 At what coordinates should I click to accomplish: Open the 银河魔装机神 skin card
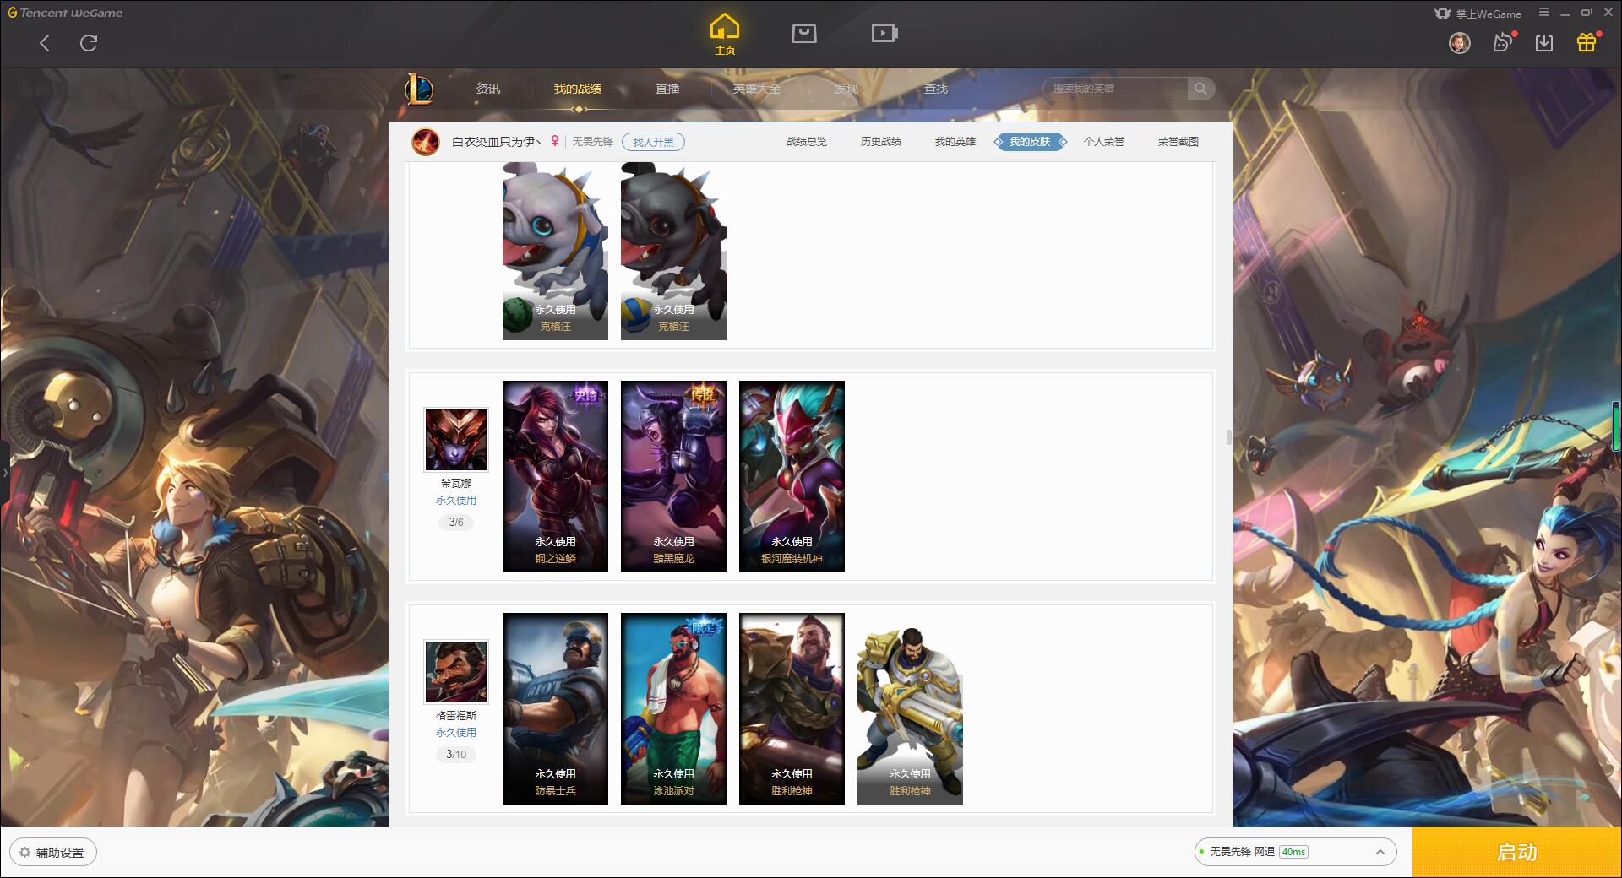[x=792, y=476]
